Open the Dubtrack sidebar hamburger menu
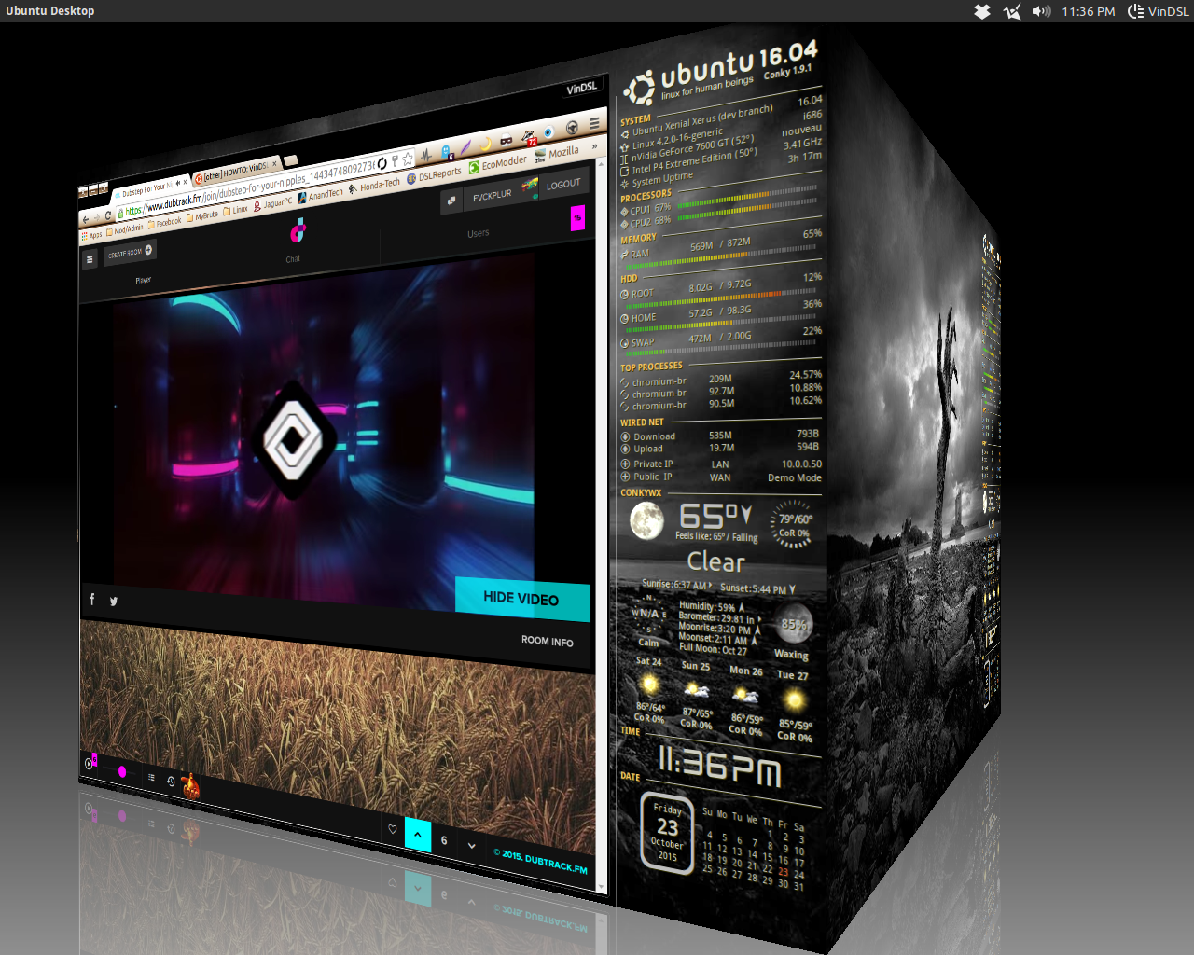 90,259
